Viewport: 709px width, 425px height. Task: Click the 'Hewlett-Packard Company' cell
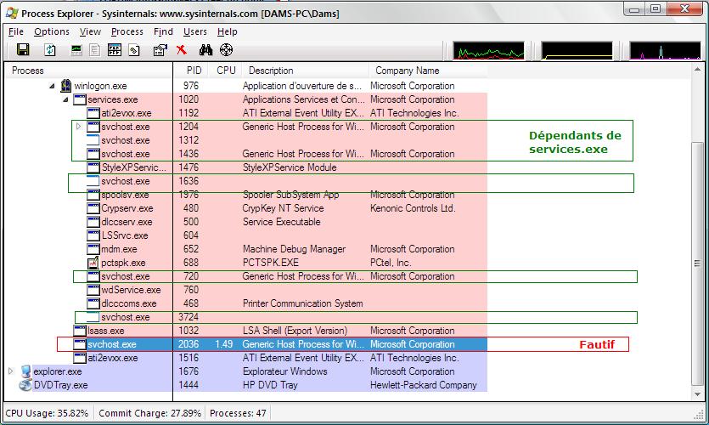[x=423, y=385]
